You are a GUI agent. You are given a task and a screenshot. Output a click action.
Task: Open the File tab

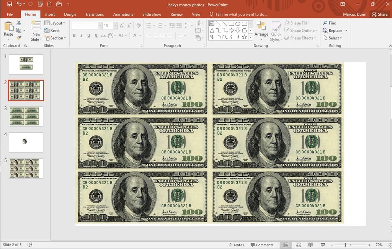pos(10,14)
